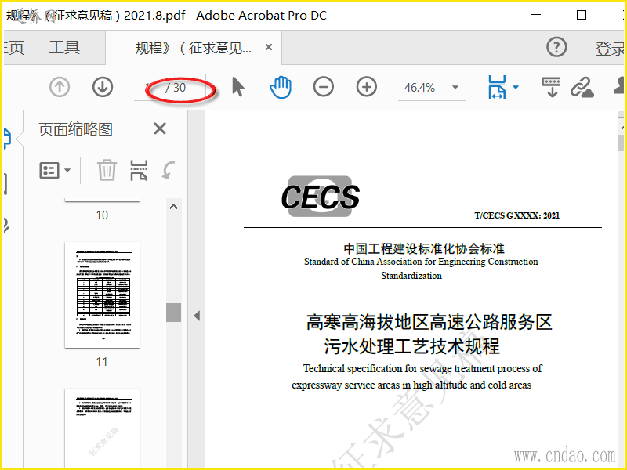Select the page 12 thumbnail below
The image size is (627, 470).
click(x=102, y=427)
